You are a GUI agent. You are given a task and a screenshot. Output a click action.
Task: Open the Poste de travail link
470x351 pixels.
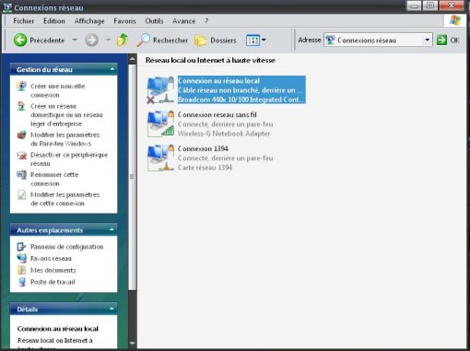(x=53, y=282)
